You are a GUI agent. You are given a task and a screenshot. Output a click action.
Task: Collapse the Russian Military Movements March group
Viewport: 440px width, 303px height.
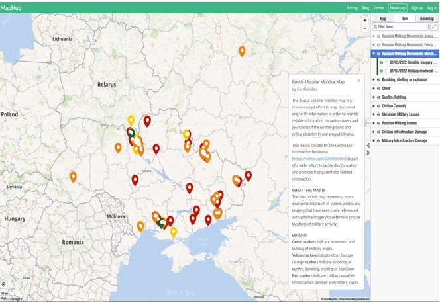(374, 53)
